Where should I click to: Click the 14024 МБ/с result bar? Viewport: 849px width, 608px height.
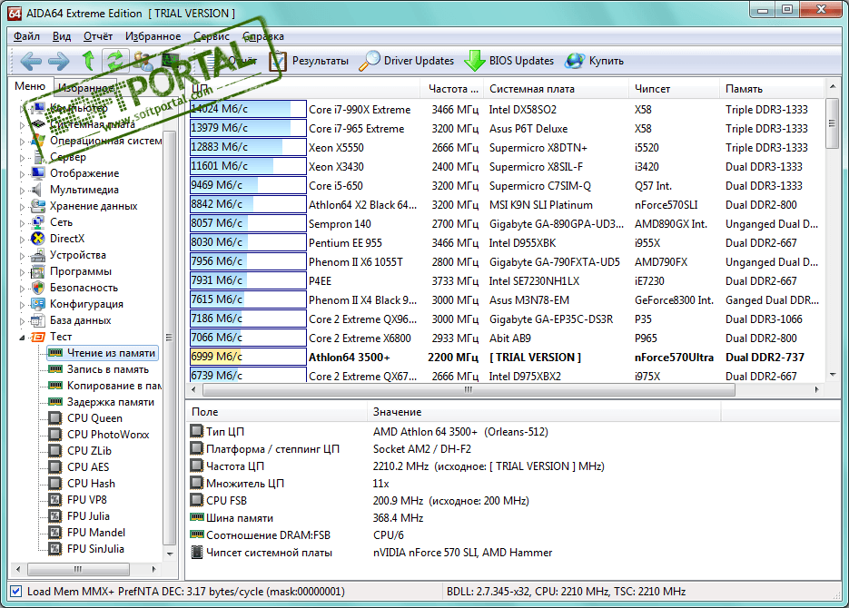pyautogui.click(x=248, y=109)
